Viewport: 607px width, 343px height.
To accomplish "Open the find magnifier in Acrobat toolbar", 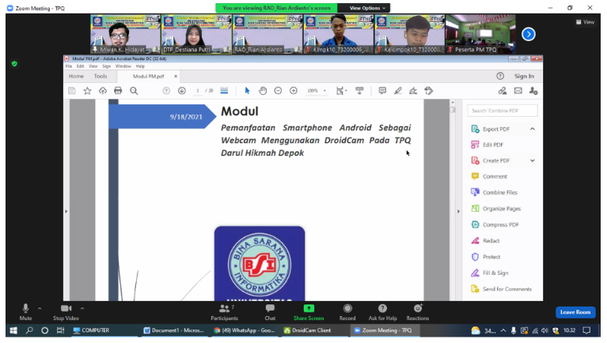I will click(134, 91).
